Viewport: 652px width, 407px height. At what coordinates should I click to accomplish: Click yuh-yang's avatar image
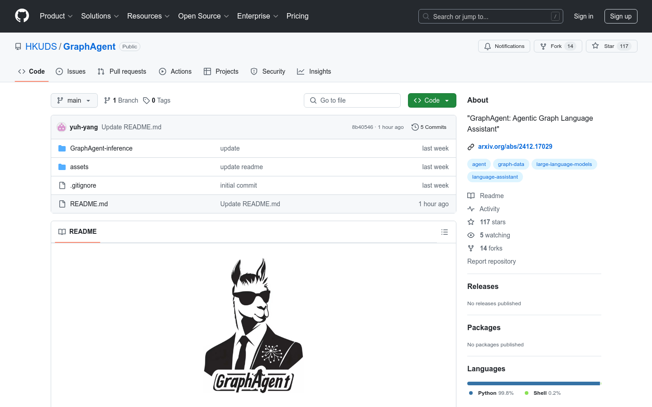tap(62, 127)
